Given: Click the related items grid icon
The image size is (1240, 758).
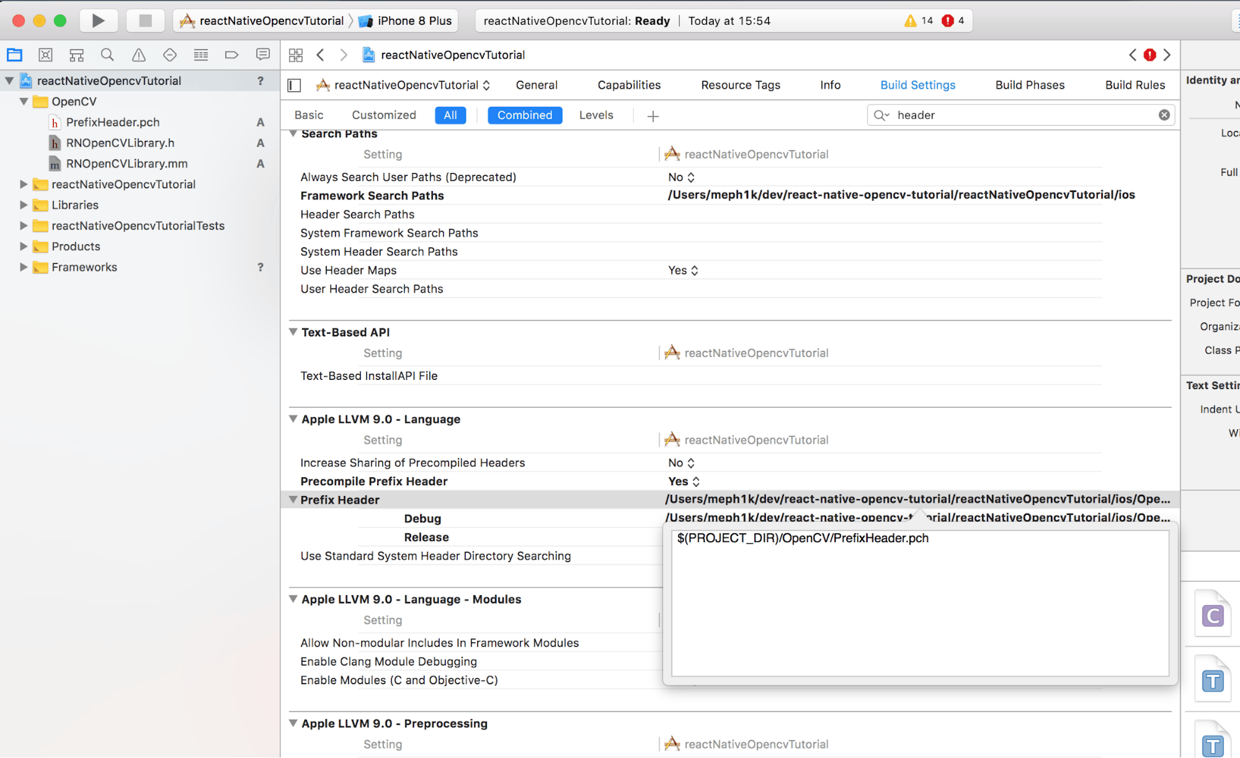Looking at the screenshot, I should 295,55.
